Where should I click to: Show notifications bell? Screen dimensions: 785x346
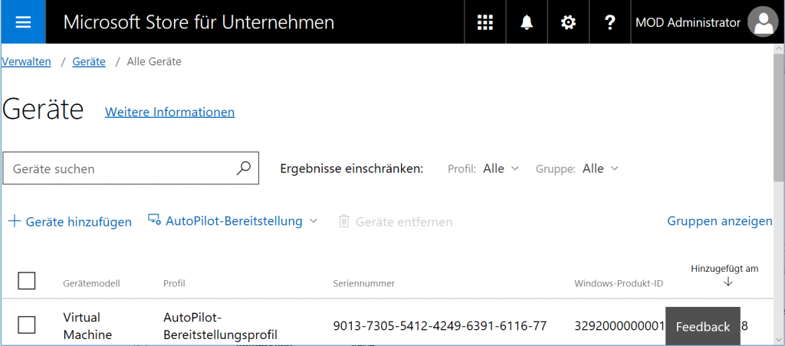(527, 22)
